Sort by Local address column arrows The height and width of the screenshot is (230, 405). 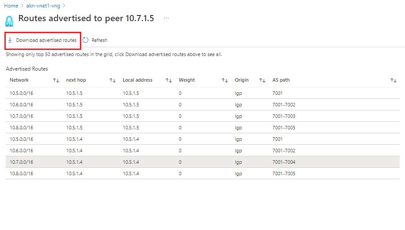tap(169, 80)
